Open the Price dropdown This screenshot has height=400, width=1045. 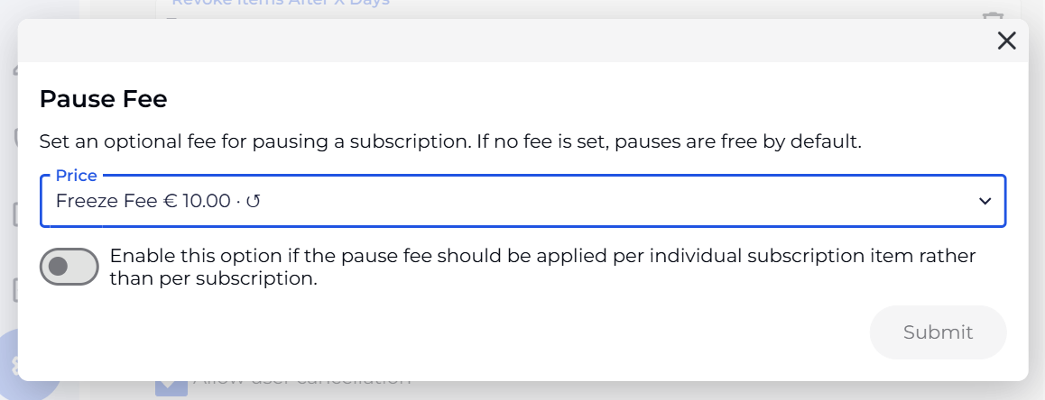(522, 202)
